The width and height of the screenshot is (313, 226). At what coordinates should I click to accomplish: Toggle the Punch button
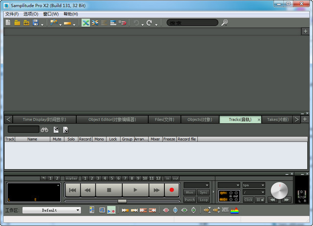tap(190, 200)
